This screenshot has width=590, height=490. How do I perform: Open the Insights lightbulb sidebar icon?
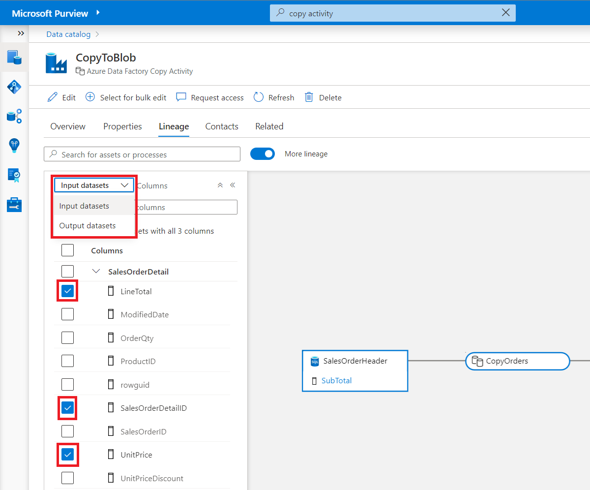(x=14, y=146)
